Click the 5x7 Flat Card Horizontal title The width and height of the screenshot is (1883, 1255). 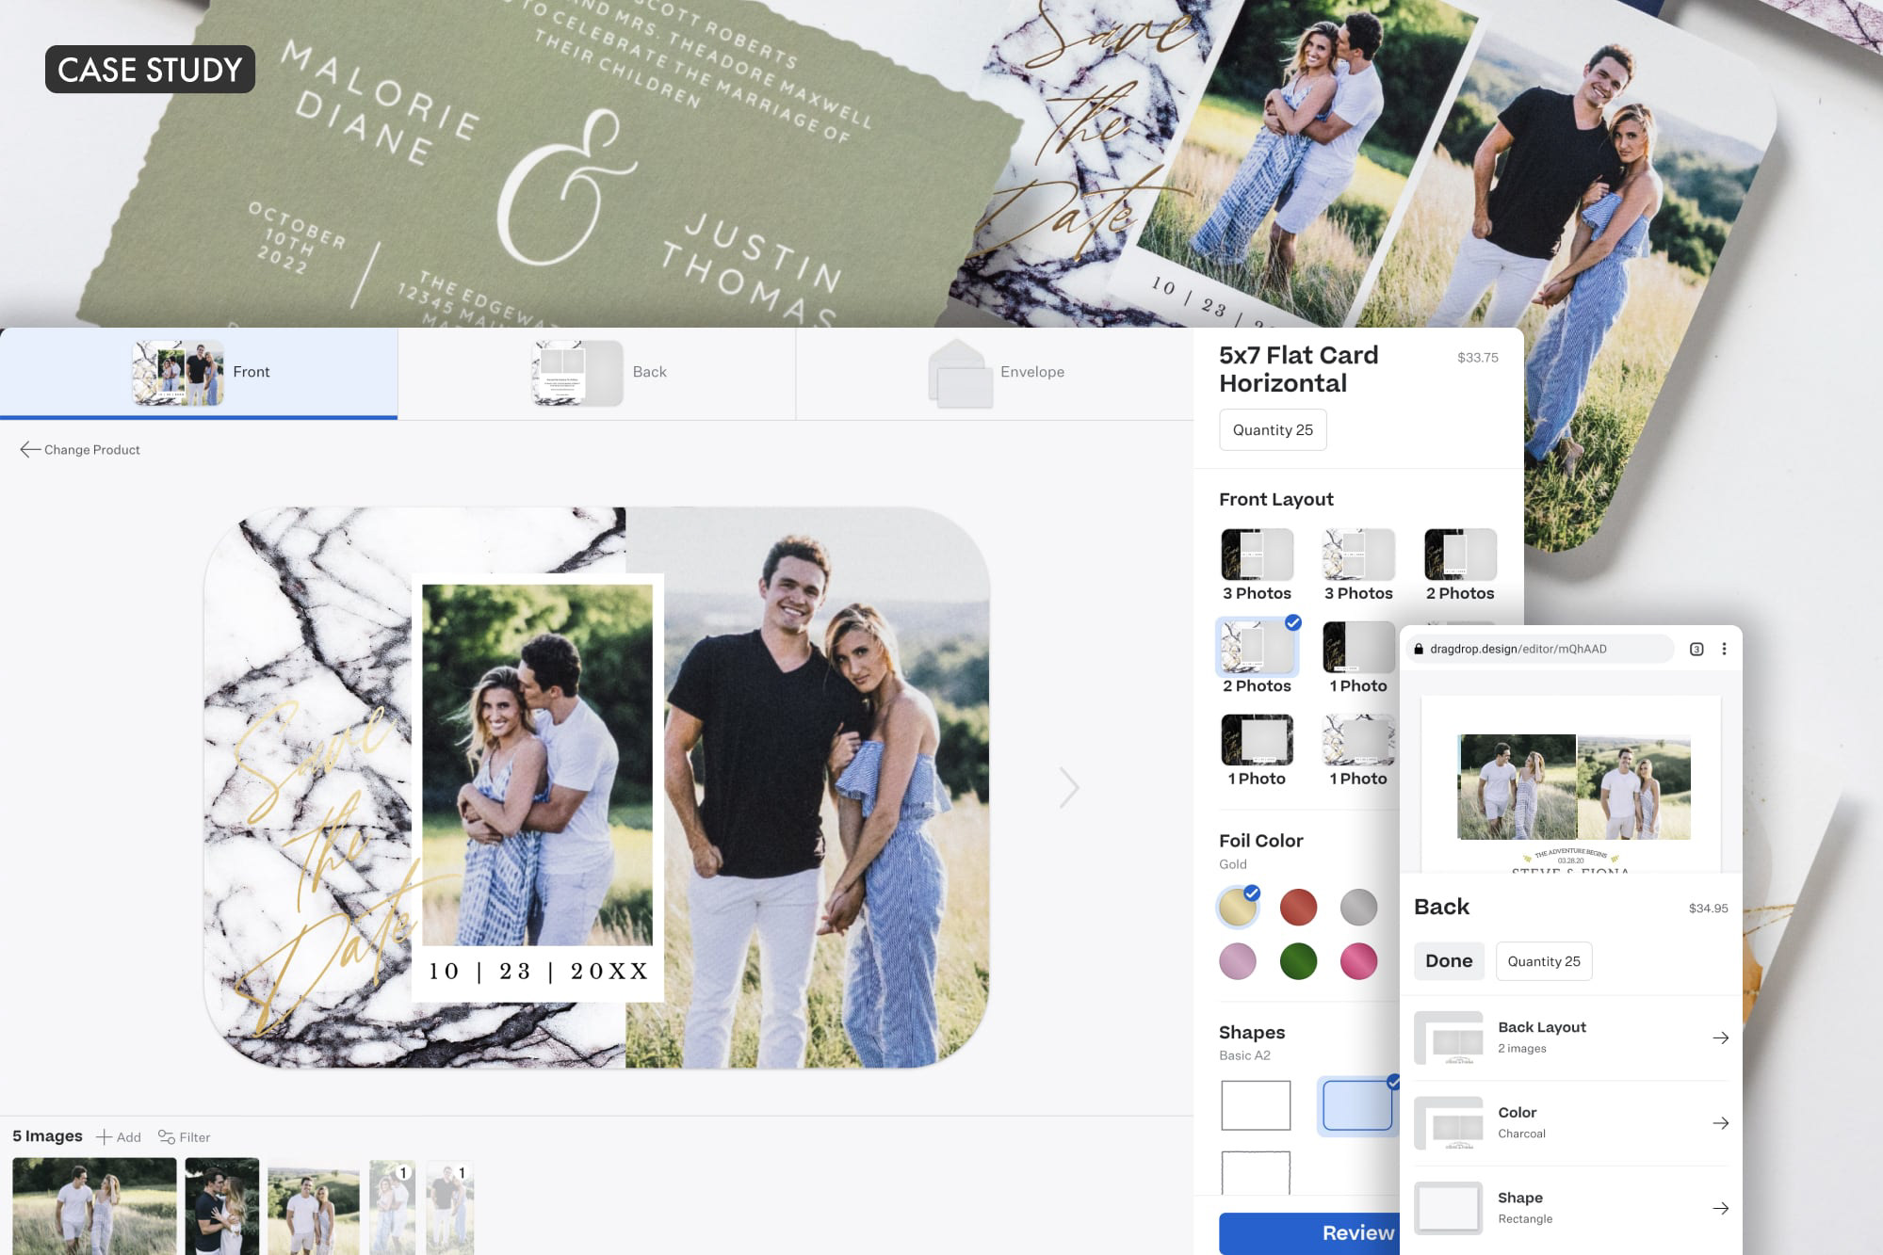(x=1298, y=369)
